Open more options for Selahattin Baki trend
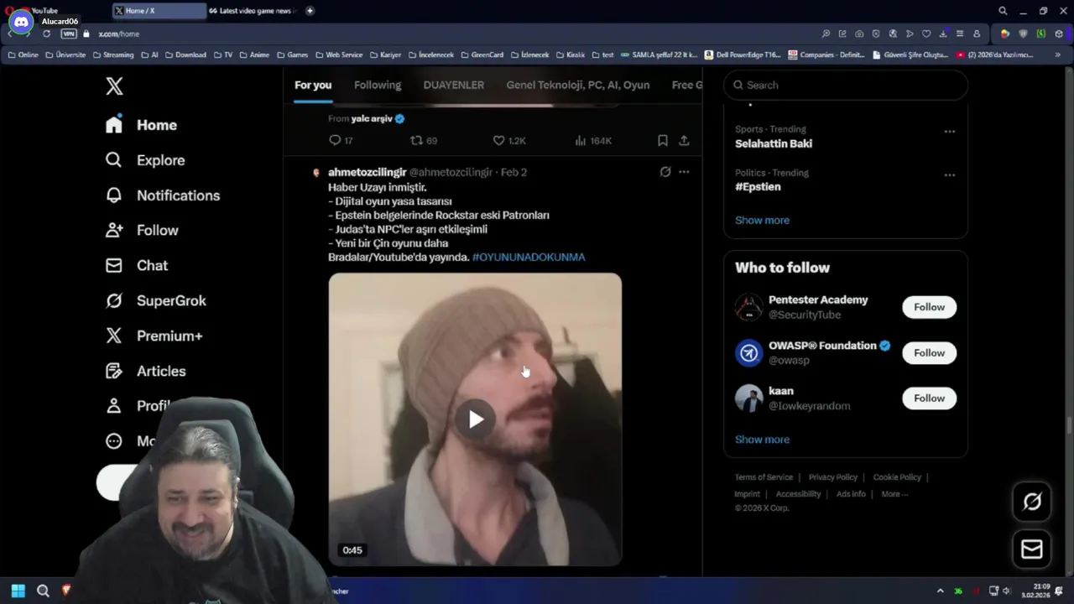 pos(949,132)
